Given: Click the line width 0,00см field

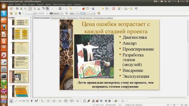Looking at the screenshot, I should [42, 13].
